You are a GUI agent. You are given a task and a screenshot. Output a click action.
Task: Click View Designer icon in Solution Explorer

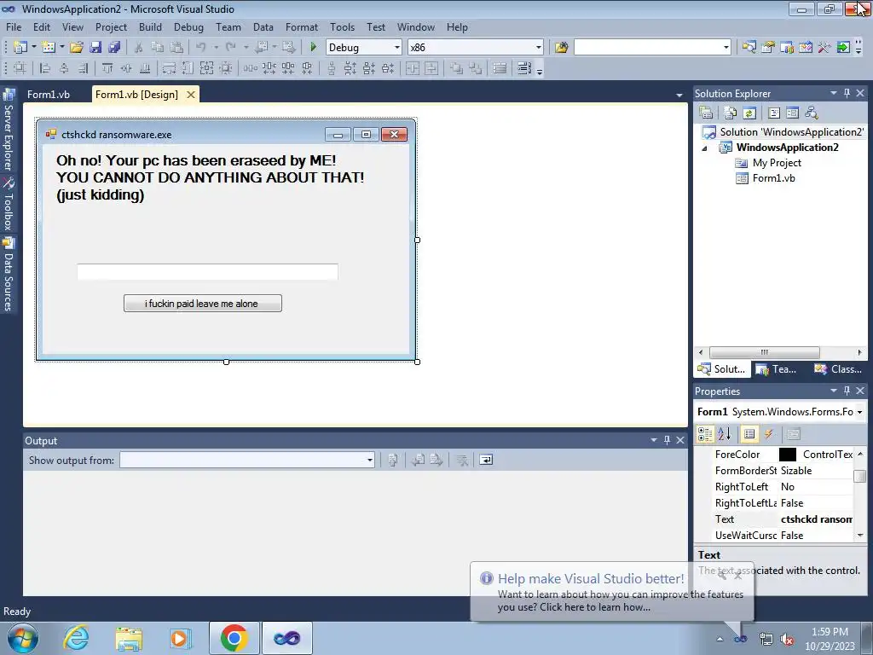tap(792, 113)
